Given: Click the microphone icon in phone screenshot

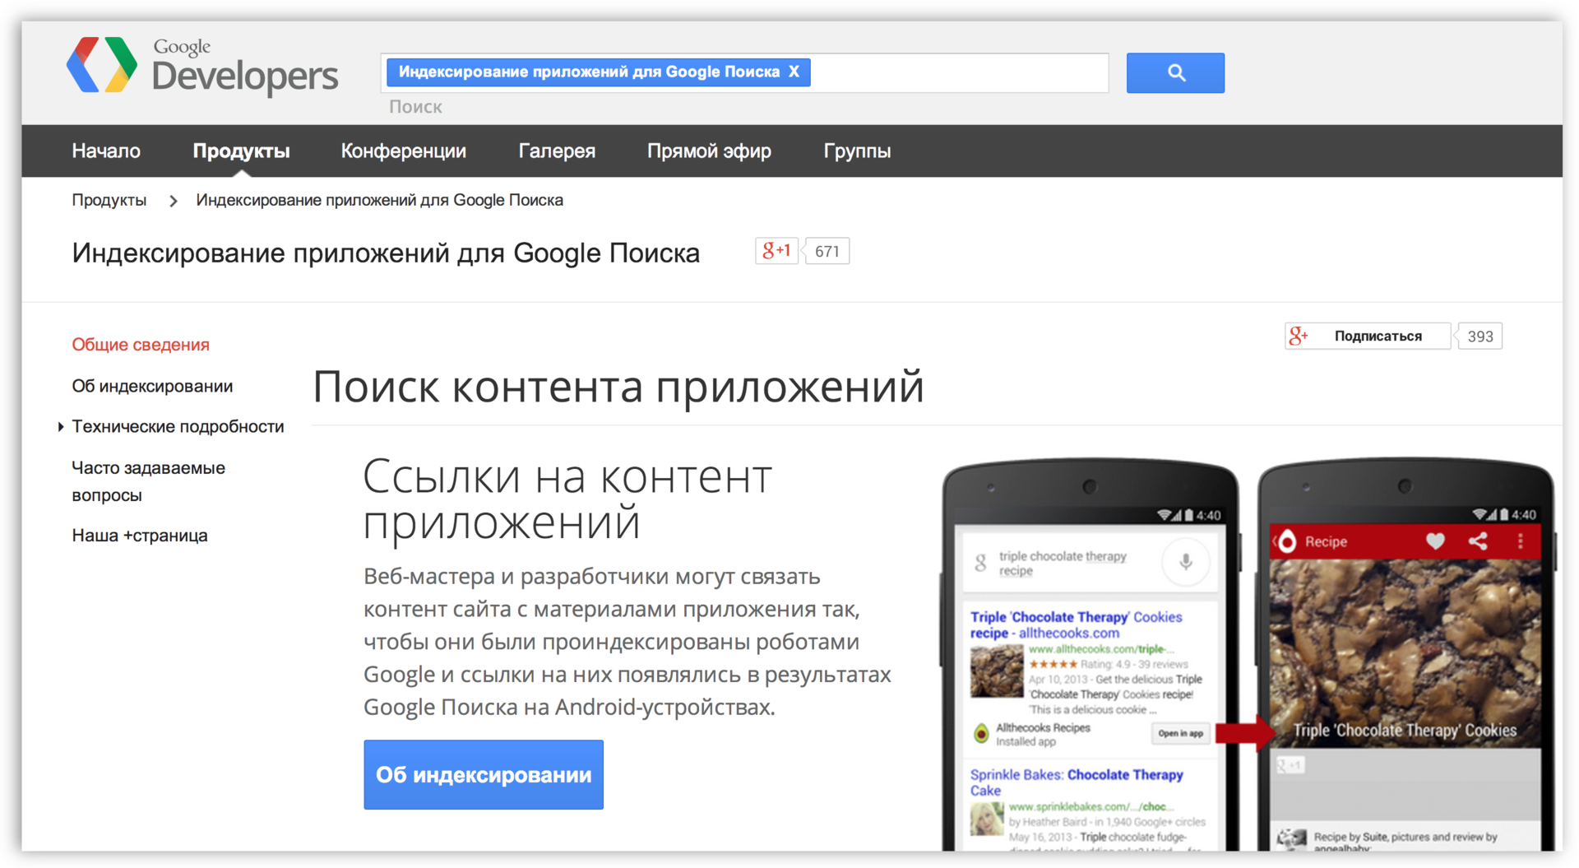Looking at the screenshot, I should click(1186, 562).
